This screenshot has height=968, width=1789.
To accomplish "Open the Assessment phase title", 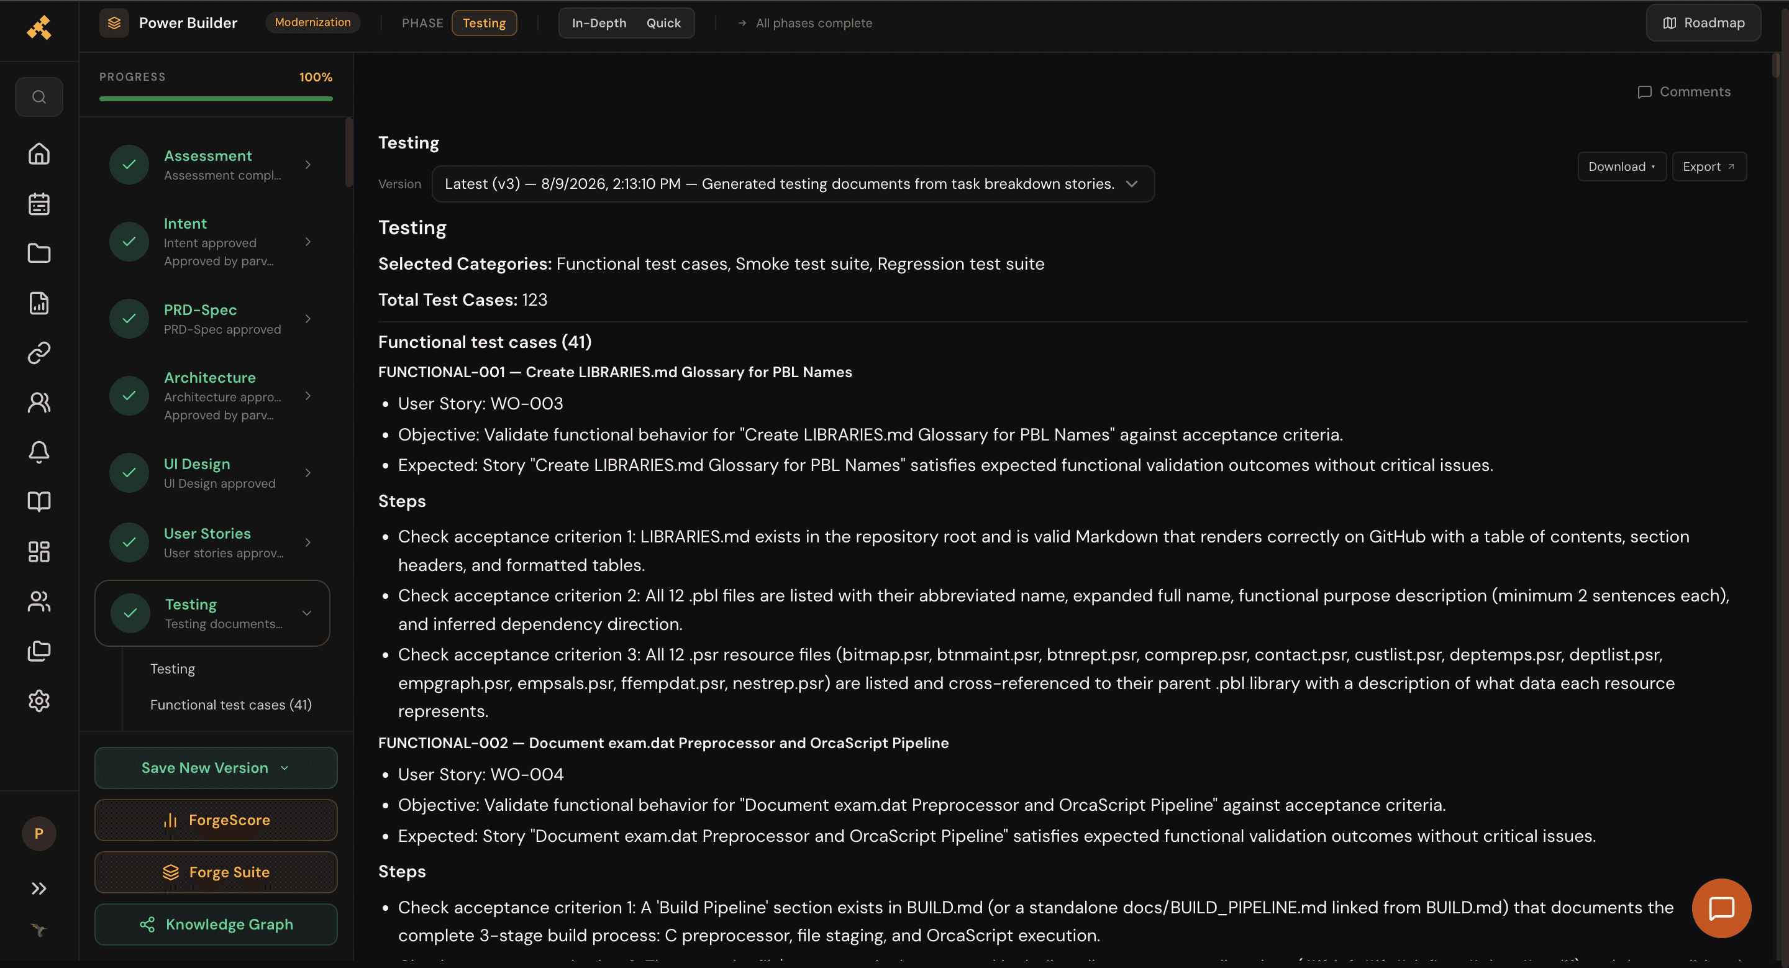I will [x=207, y=156].
